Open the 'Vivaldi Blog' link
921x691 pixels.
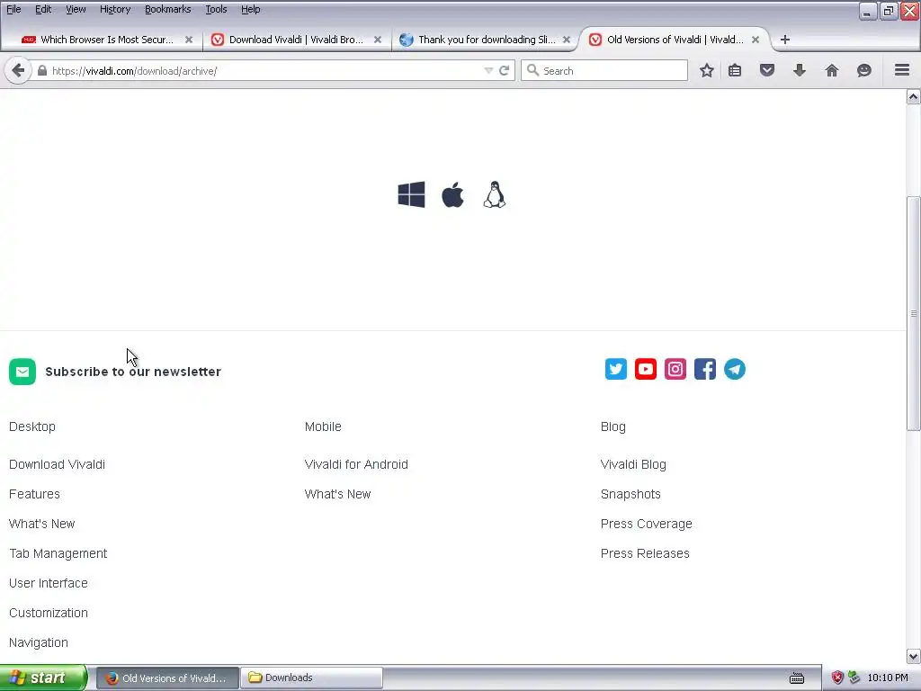click(633, 464)
